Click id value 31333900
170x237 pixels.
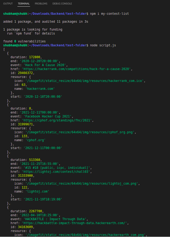pos(25,175)
